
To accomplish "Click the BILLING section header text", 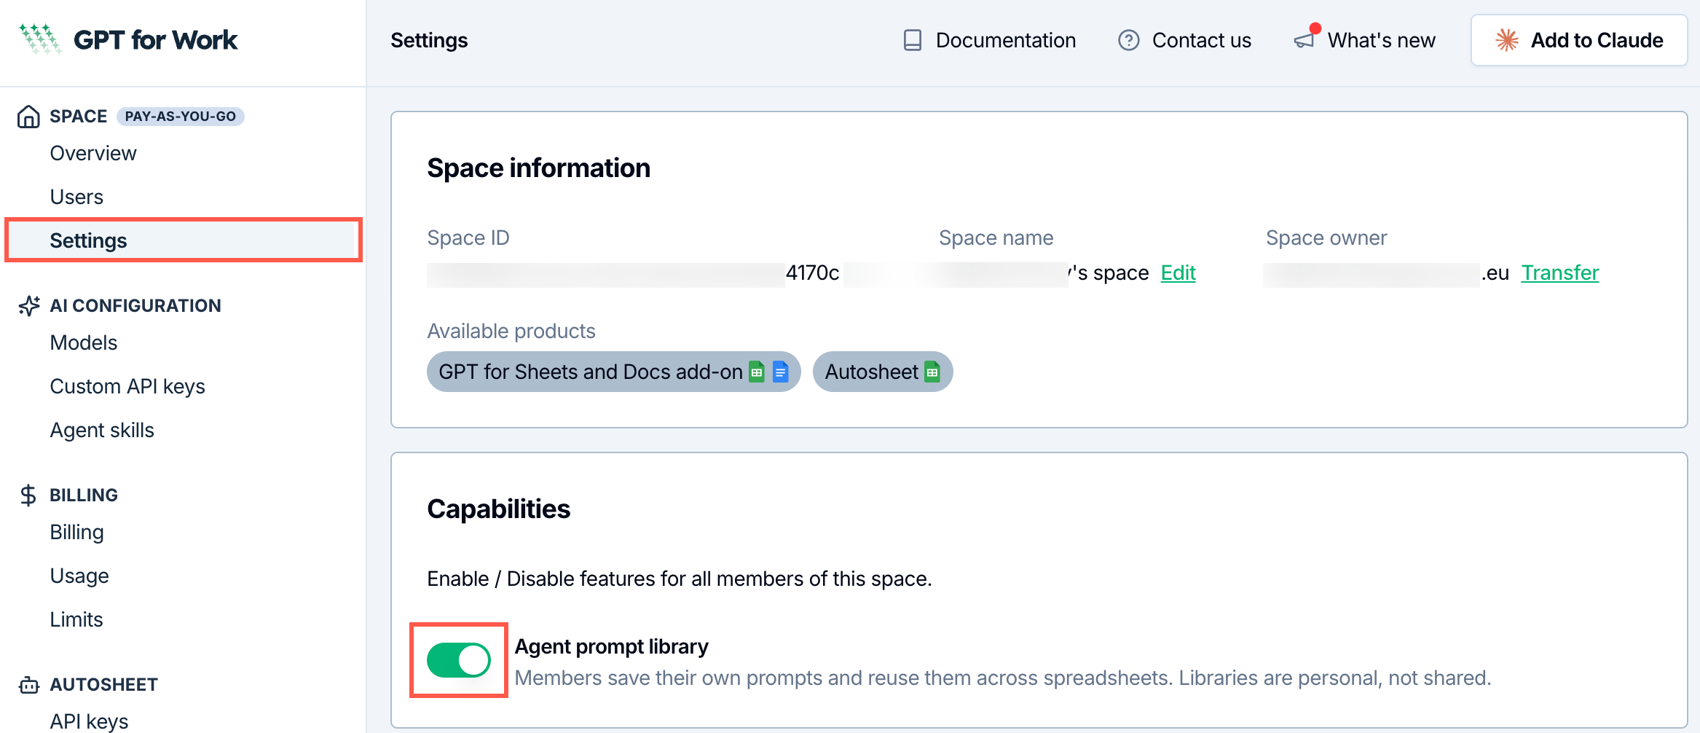I will (x=84, y=495).
